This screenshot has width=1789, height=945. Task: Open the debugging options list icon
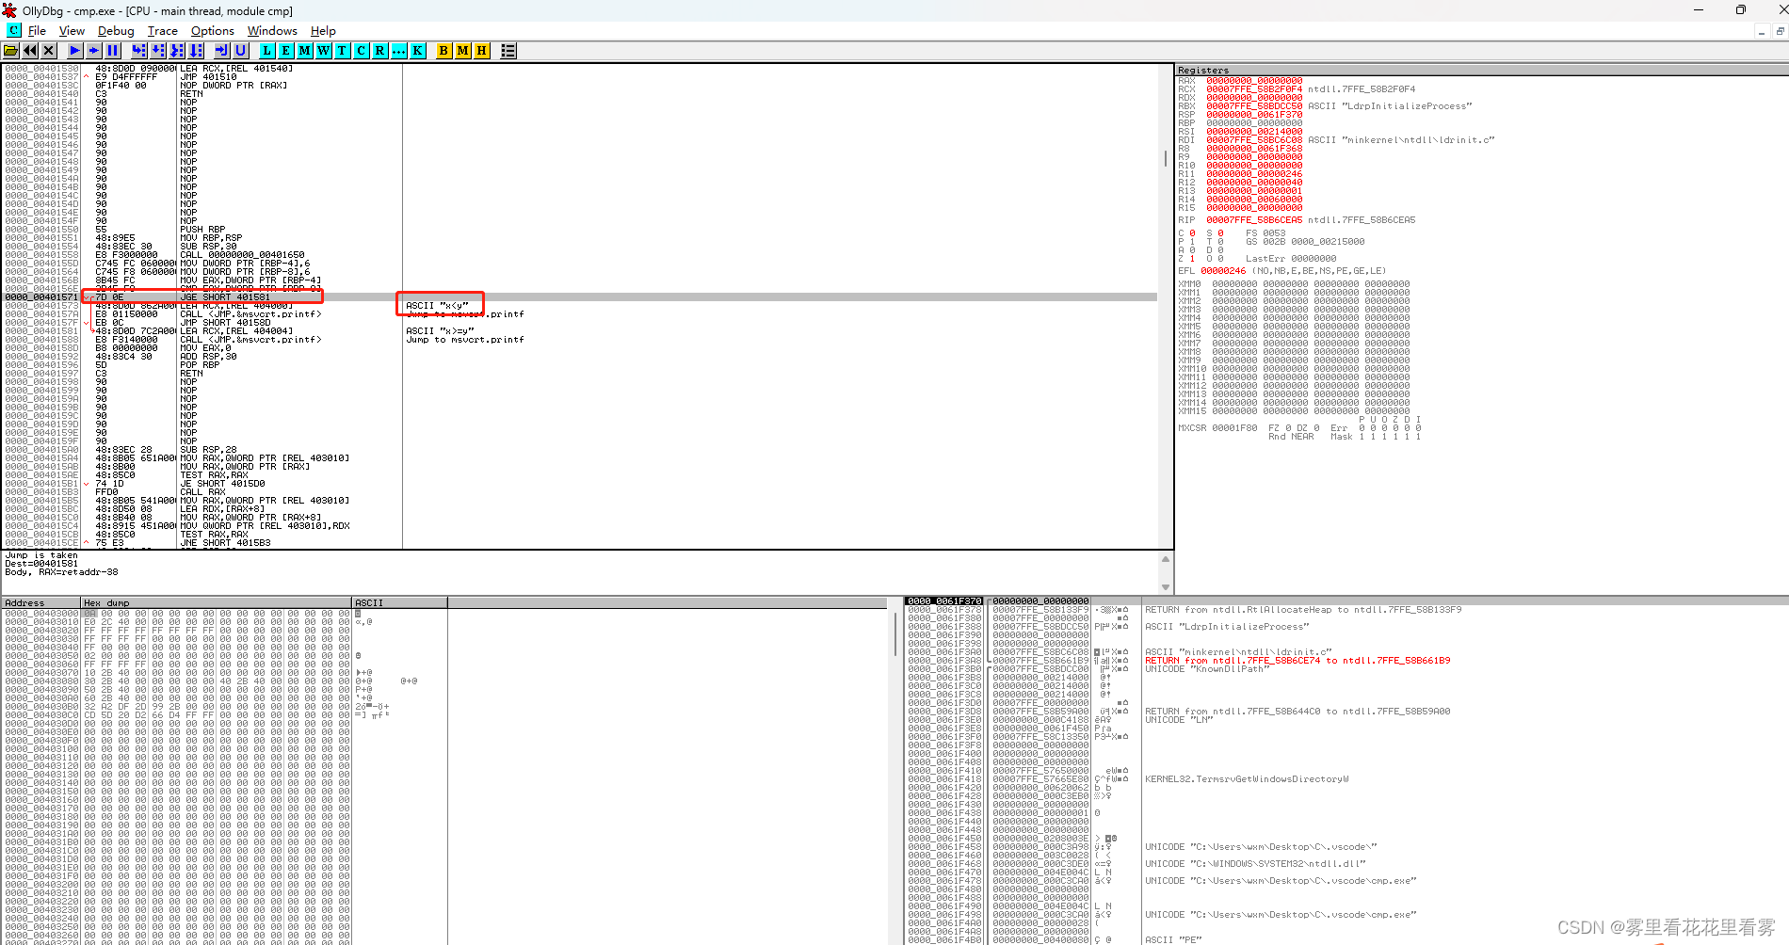click(508, 51)
